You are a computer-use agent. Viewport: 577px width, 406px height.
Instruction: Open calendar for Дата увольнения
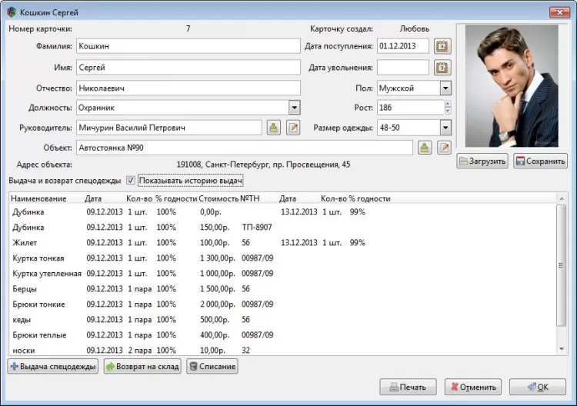442,68
